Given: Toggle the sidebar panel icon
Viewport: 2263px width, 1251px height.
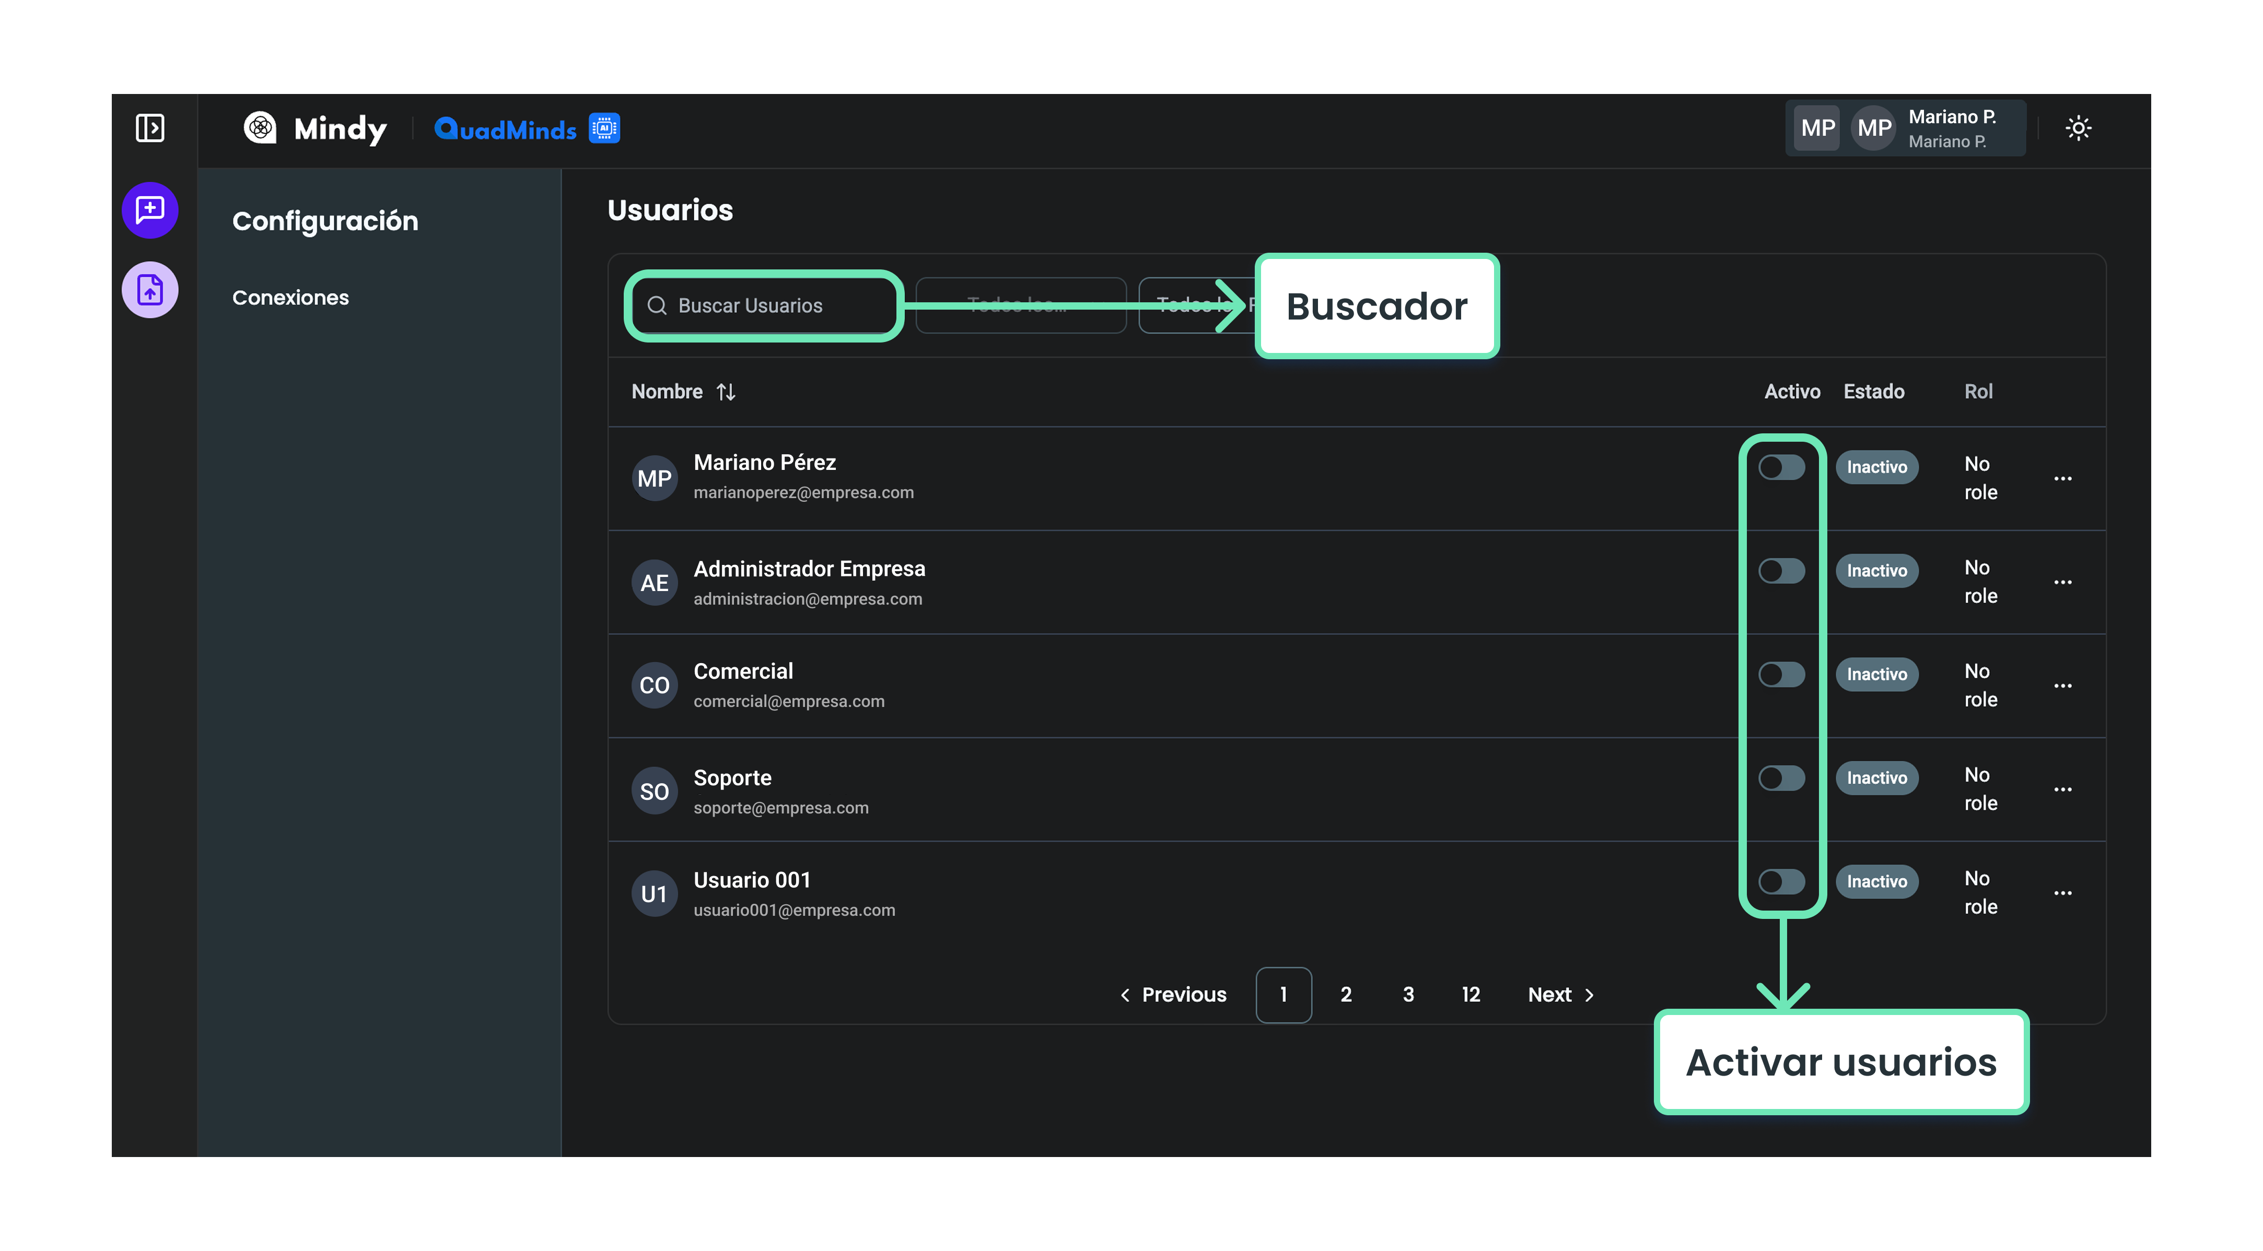Looking at the screenshot, I should 150,128.
